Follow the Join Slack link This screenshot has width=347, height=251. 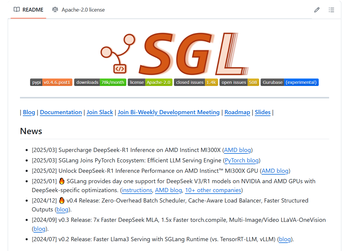click(x=100, y=112)
